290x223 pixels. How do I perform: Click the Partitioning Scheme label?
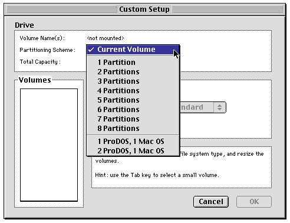pyautogui.click(x=47, y=50)
